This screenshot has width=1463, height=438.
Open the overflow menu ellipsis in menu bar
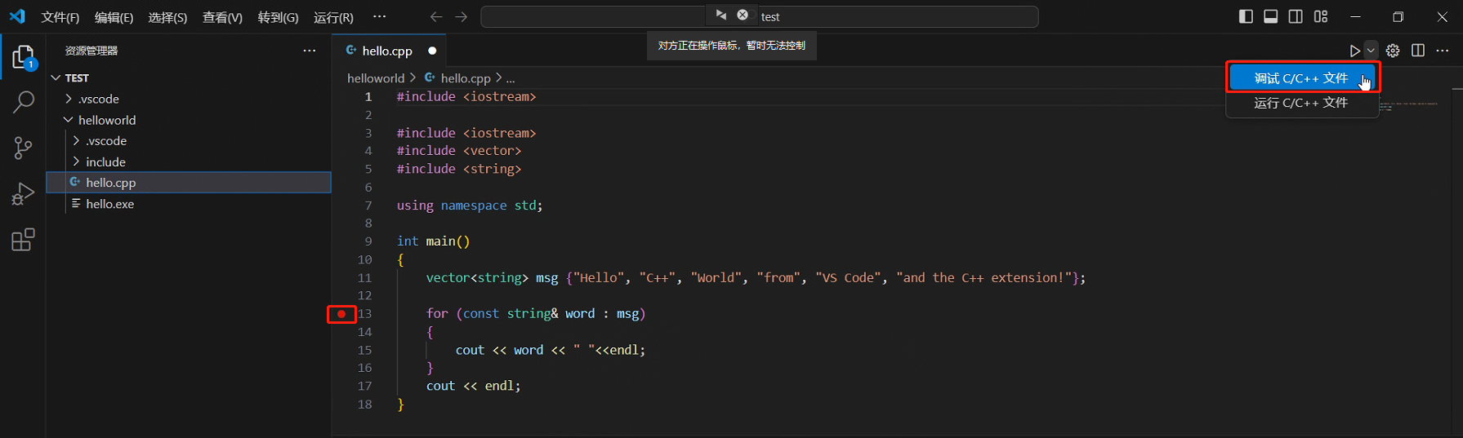379,16
